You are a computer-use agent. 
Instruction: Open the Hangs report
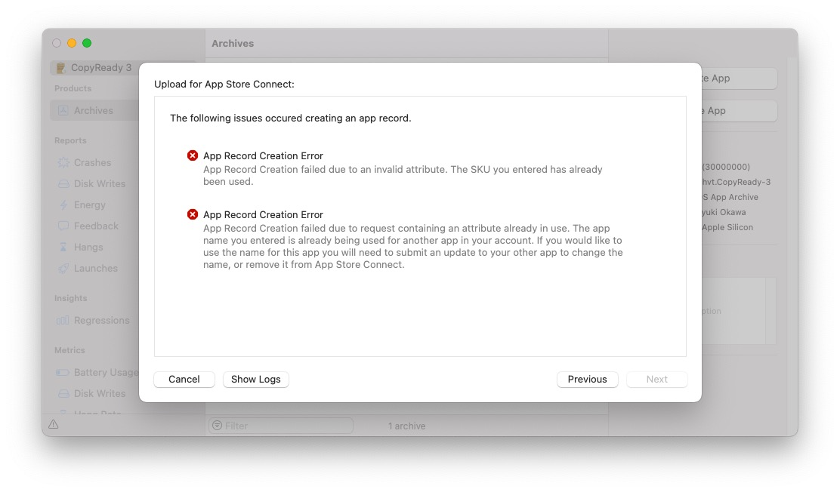[x=88, y=248]
